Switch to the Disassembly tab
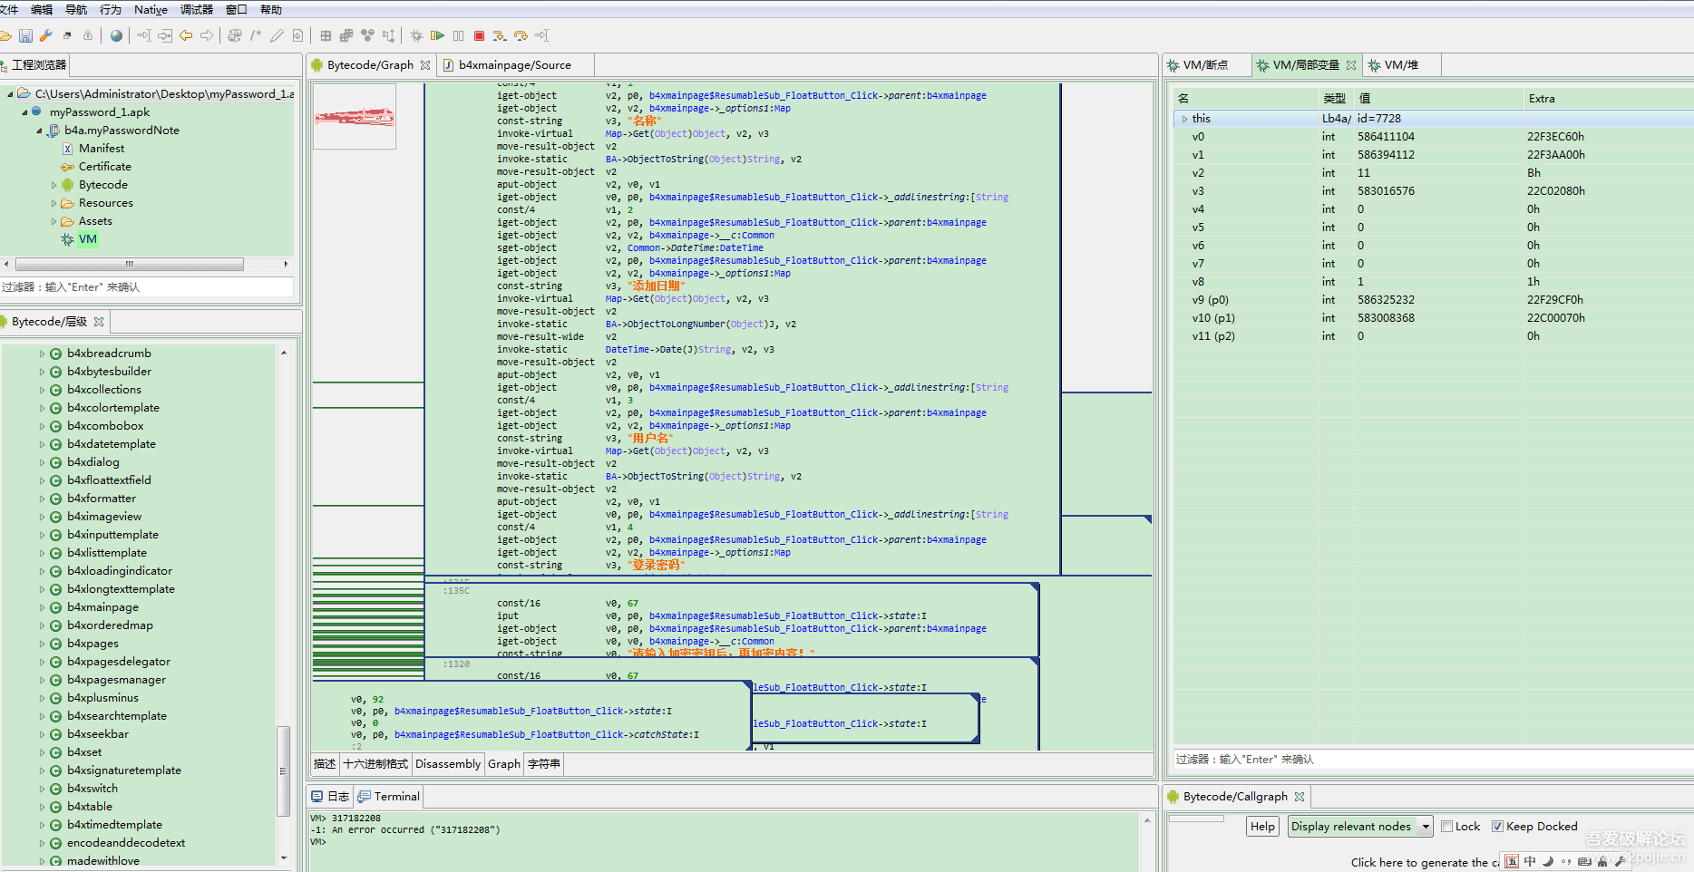The height and width of the screenshot is (872, 1694). point(448,764)
